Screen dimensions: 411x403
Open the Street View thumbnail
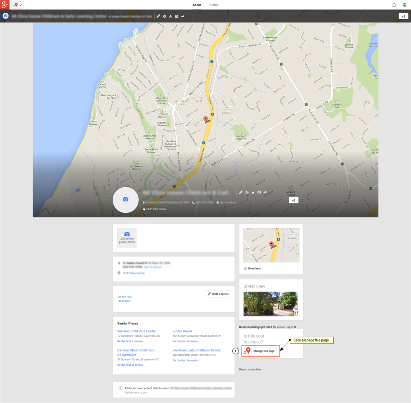(270, 304)
